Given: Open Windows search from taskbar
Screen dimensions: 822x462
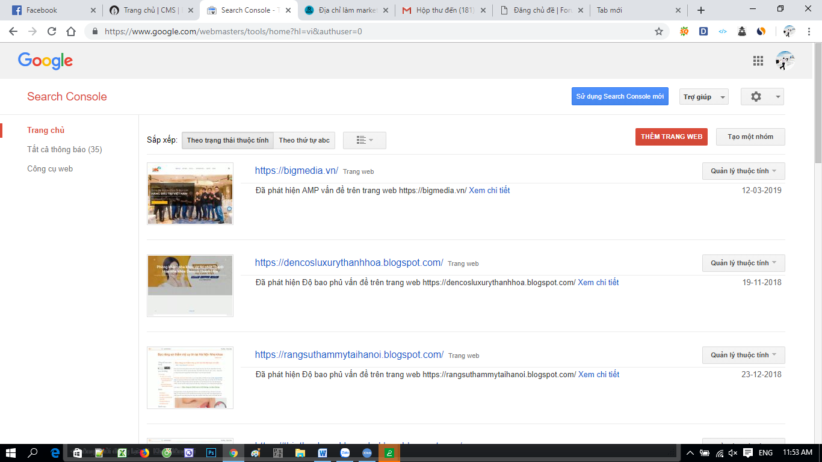Looking at the screenshot, I should point(33,453).
